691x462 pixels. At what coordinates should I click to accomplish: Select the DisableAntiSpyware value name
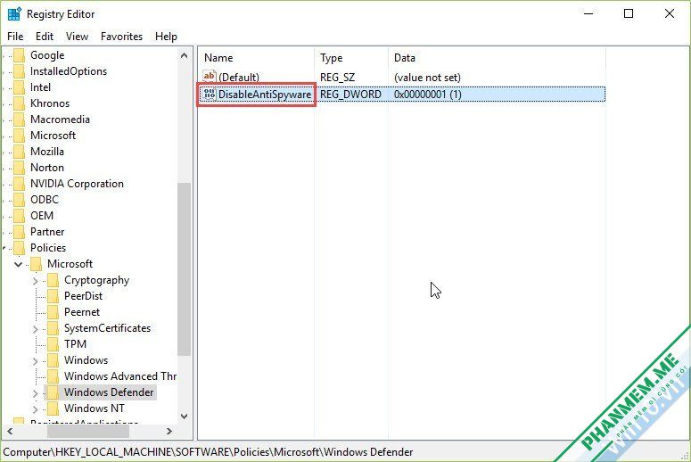pos(265,95)
